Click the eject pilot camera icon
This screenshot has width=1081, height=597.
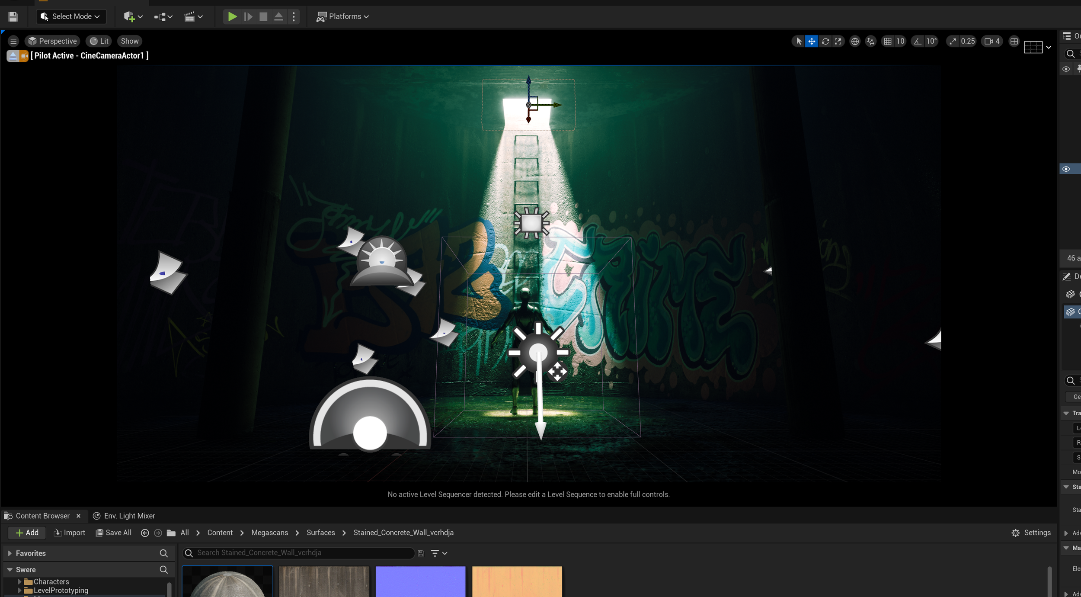pos(13,56)
